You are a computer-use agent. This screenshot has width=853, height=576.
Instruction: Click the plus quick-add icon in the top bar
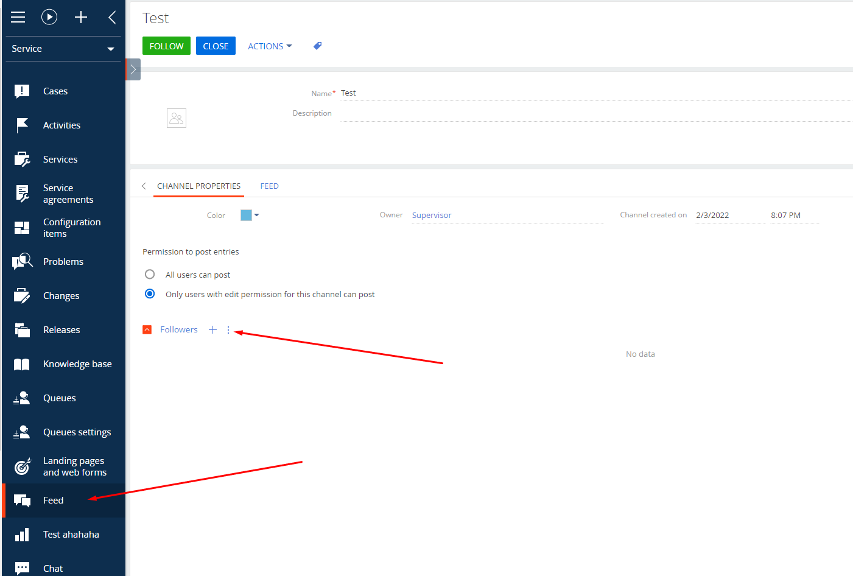click(x=81, y=17)
